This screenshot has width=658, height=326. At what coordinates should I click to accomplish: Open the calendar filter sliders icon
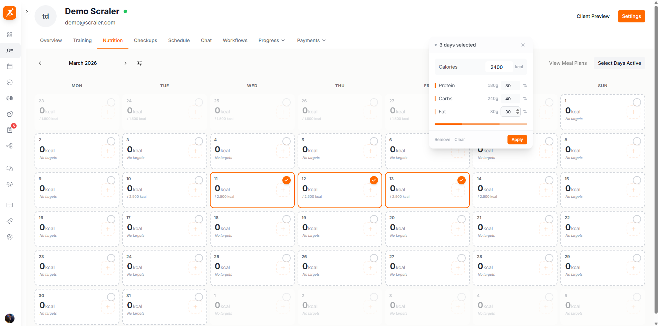coord(139,63)
